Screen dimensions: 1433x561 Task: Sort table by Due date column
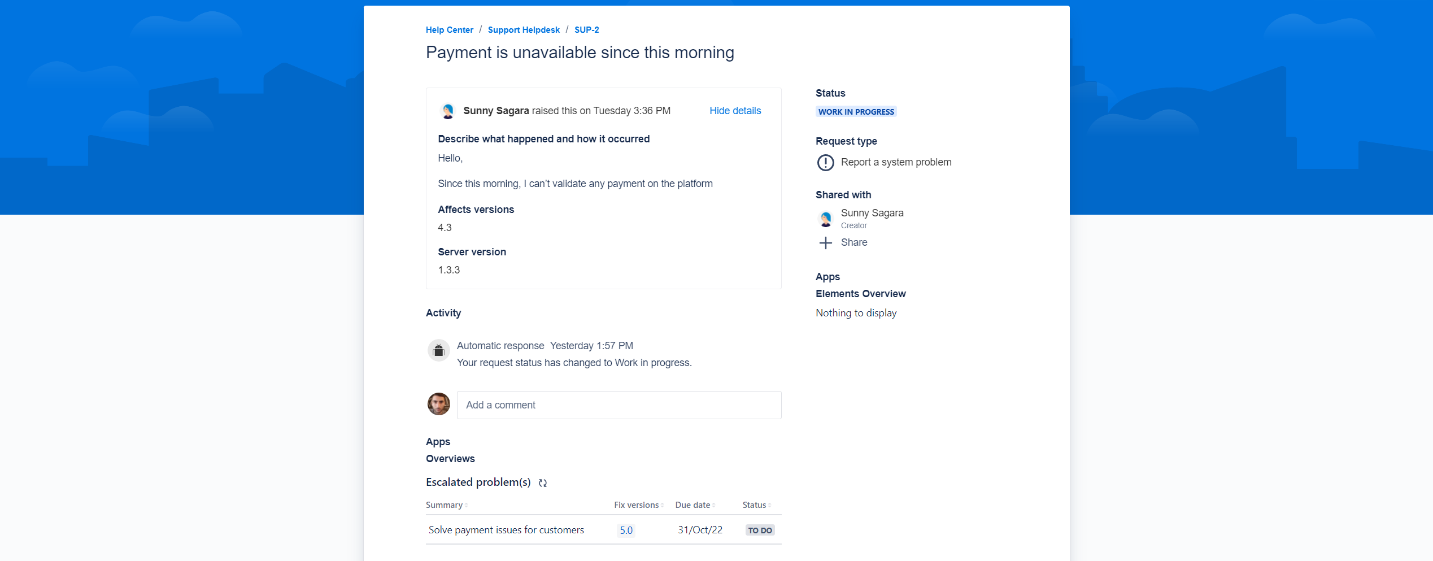click(x=695, y=505)
